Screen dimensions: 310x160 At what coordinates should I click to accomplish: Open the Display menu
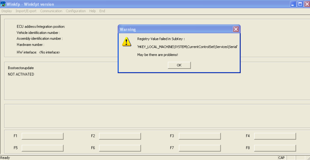coord(7,11)
